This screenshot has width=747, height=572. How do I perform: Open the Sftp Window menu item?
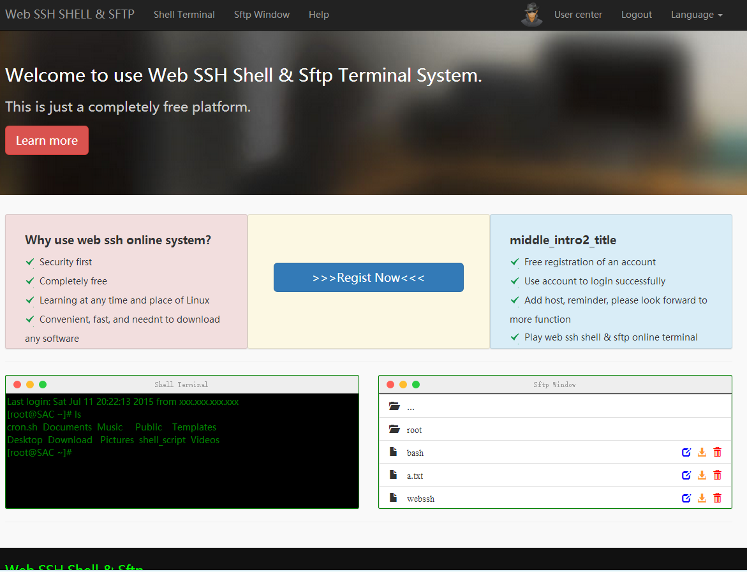click(x=262, y=15)
